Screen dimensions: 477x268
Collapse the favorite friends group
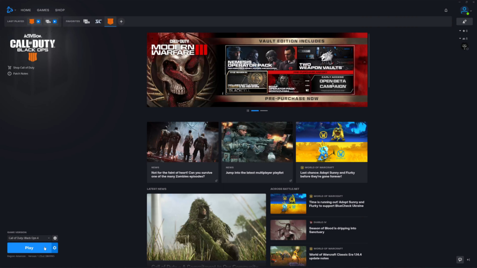[x=460, y=31]
